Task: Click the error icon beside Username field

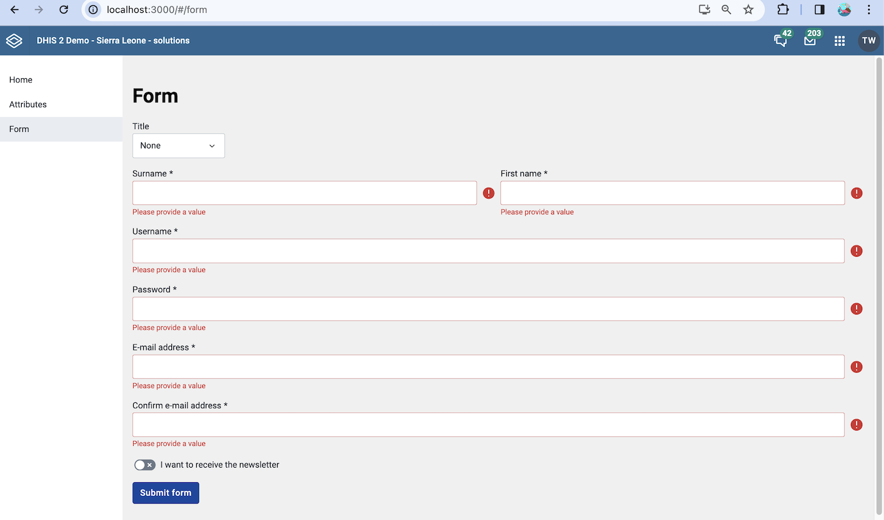Action: [857, 251]
